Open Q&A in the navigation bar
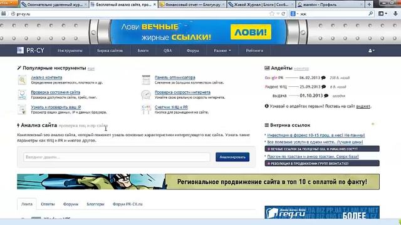 click(x=167, y=51)
